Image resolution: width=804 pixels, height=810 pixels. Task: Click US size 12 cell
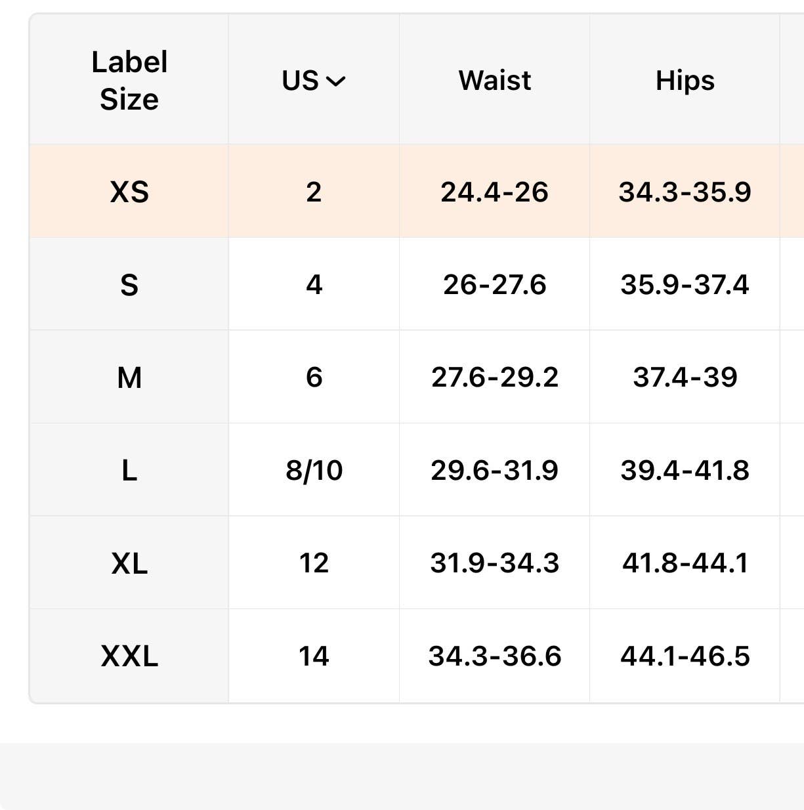point(314,563)
